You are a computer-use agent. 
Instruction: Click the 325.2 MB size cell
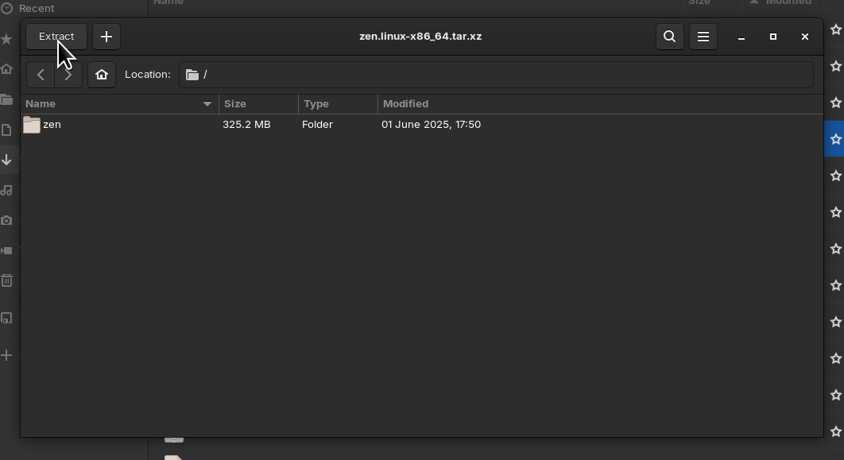[x=246, y=125]
